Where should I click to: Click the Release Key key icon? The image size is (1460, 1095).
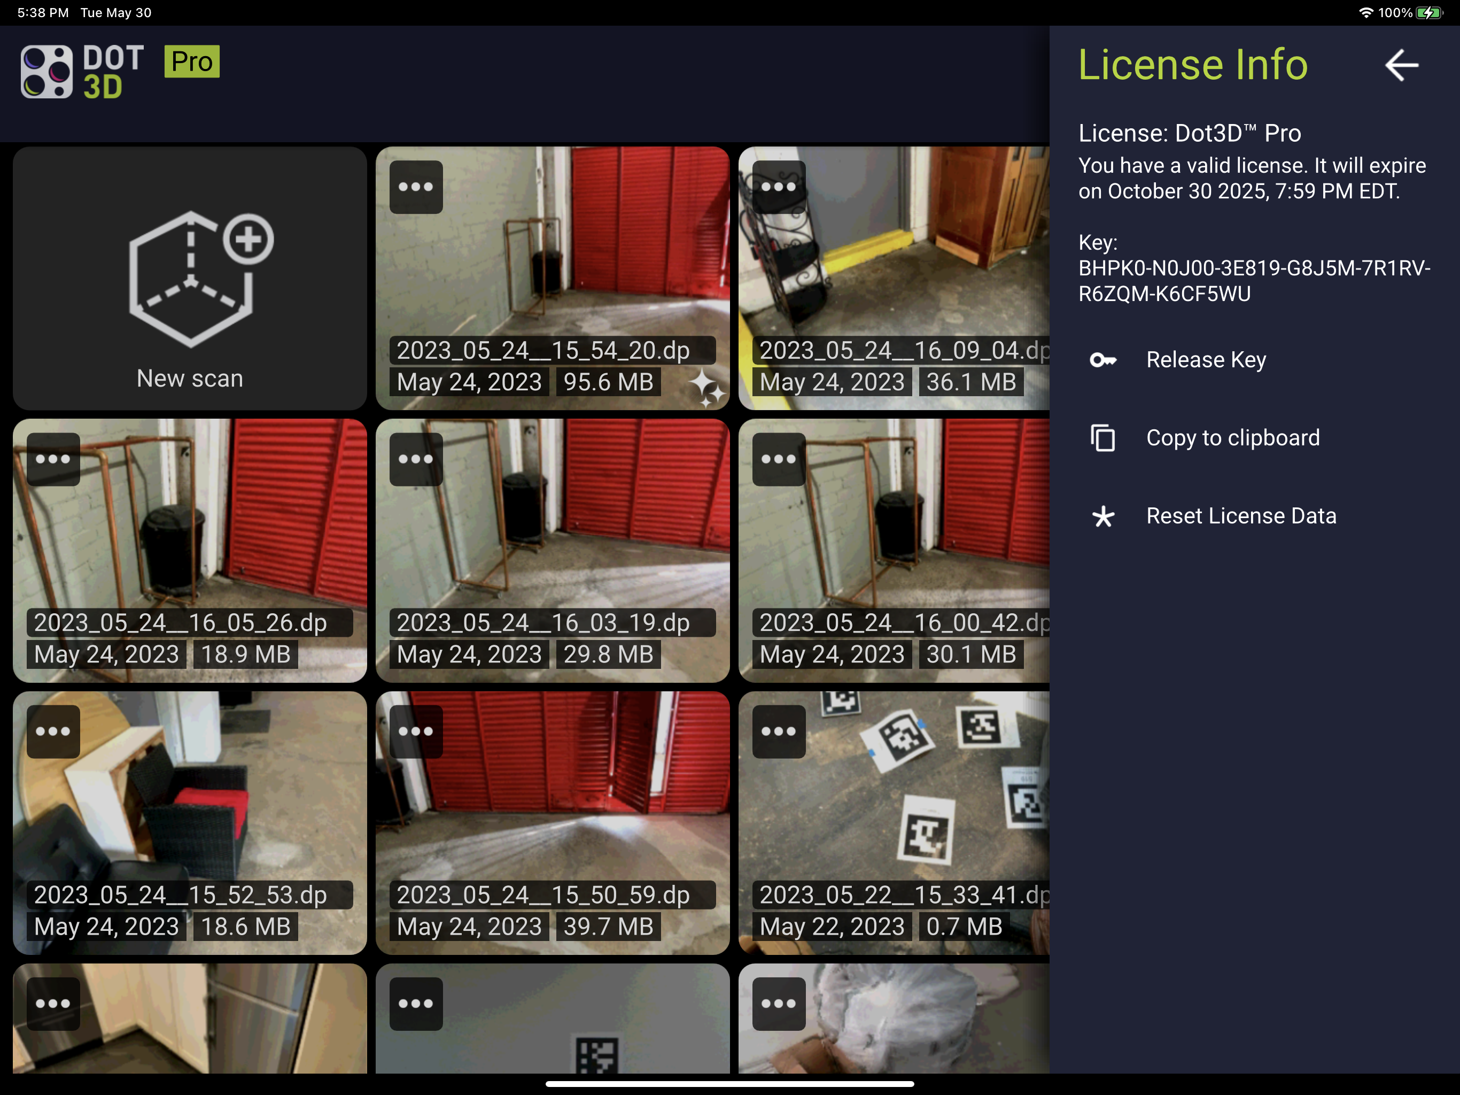click(x=1102, y=360)
